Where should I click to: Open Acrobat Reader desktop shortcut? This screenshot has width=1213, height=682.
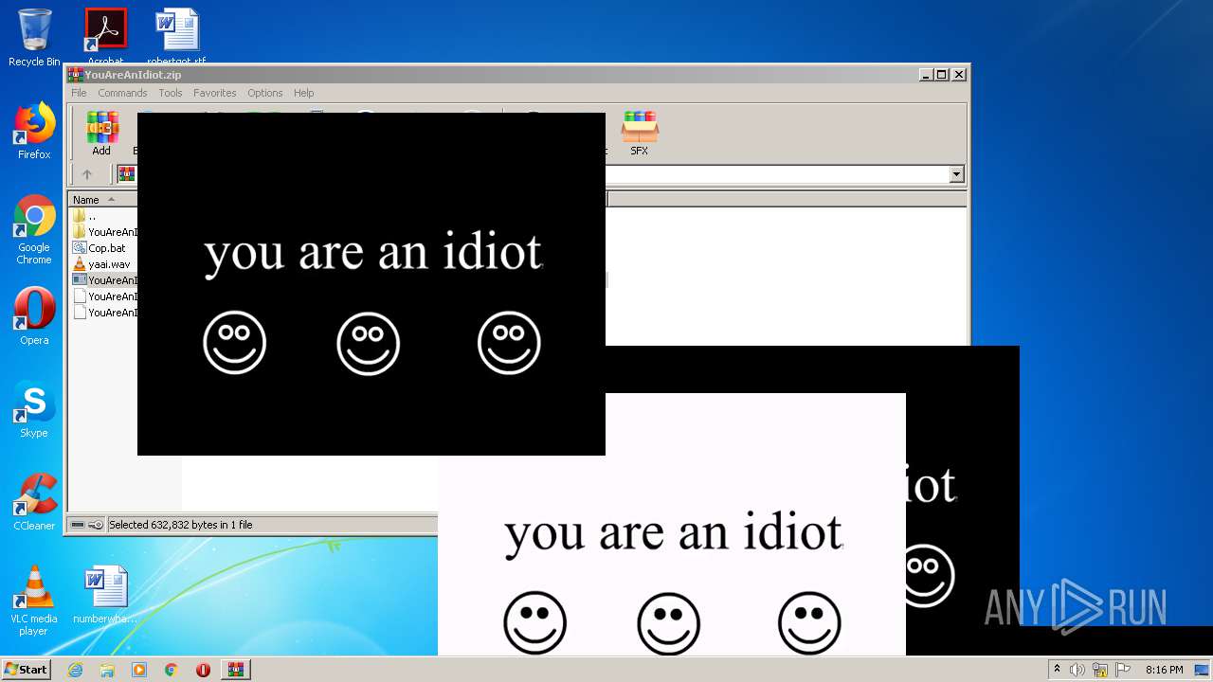tap(105, 36)
